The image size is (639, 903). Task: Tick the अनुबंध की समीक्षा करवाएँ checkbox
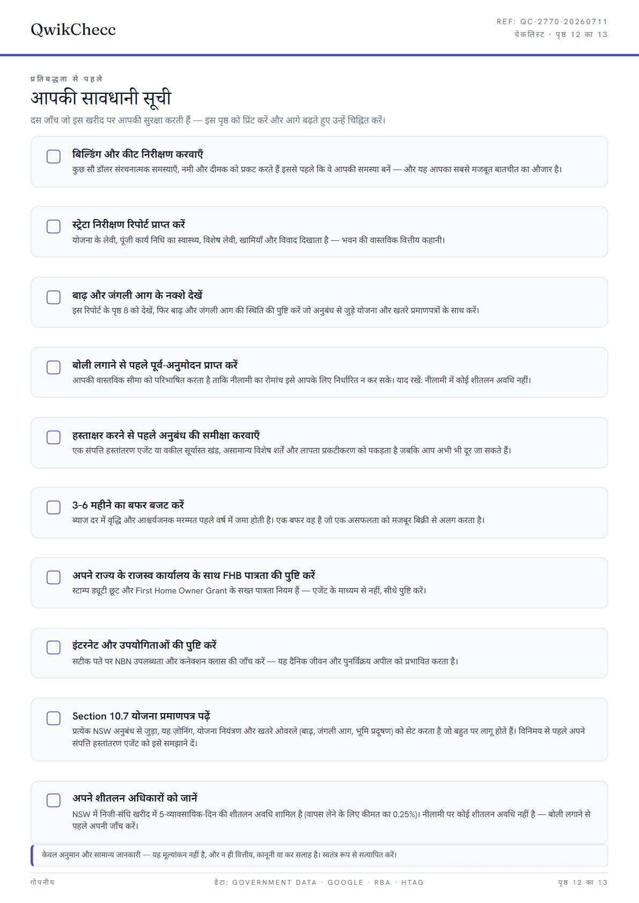click(54, 437)
